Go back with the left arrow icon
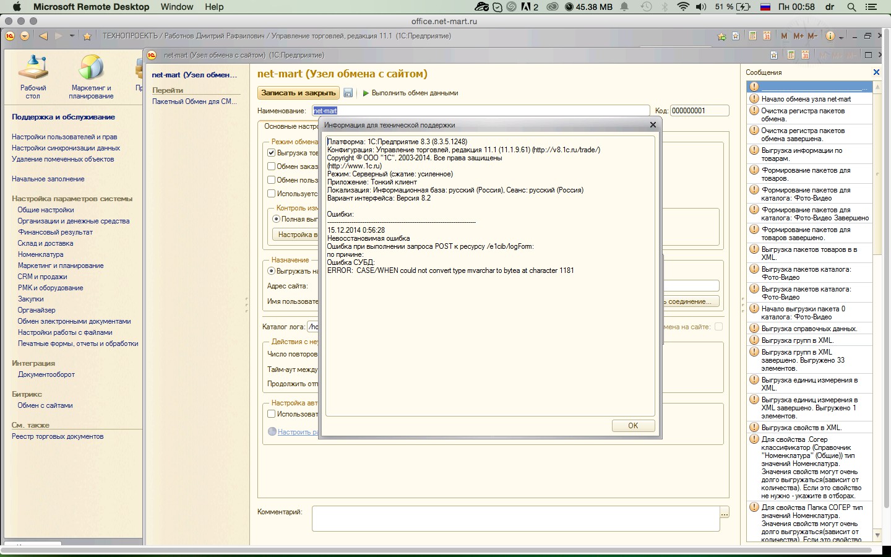This screenshot has width=891, height=557. (43, 36)
